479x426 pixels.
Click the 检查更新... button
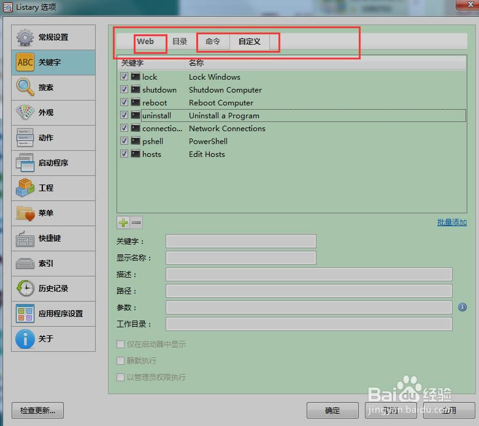(37, 410)
